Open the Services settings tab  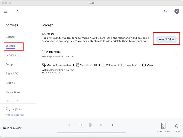point(11,55)
